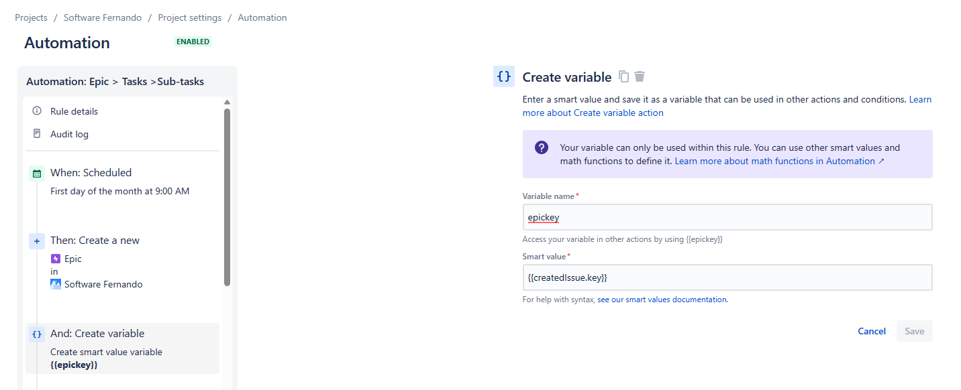Click the Create variable braces icon
The image size is (961, 390).
click(x=504, y=76)
